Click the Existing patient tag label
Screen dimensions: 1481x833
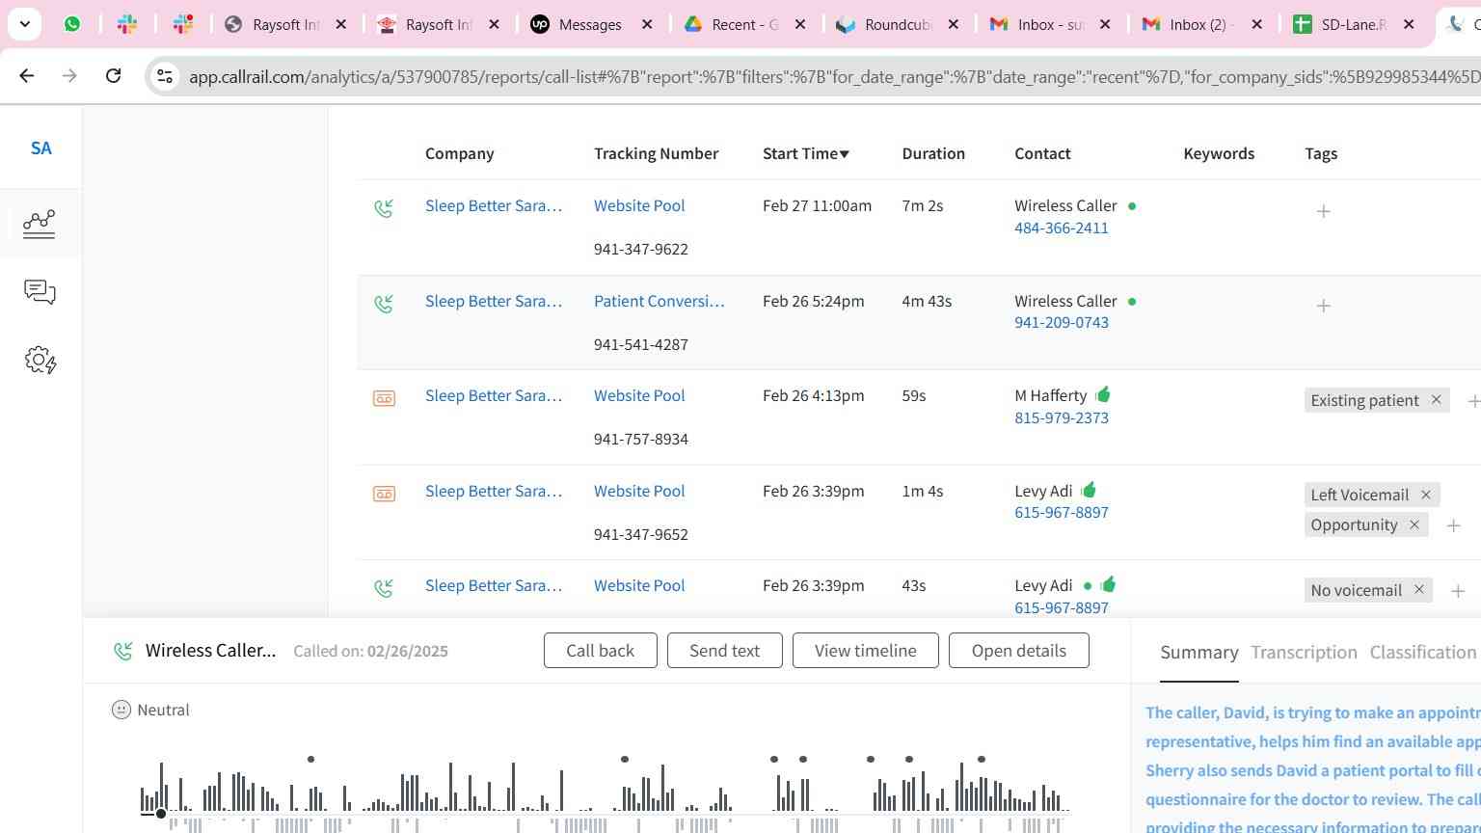(x=1364, y=400)
